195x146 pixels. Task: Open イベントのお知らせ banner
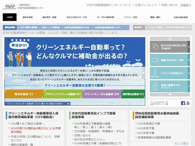pyautogui.click(x=170, y=73)
